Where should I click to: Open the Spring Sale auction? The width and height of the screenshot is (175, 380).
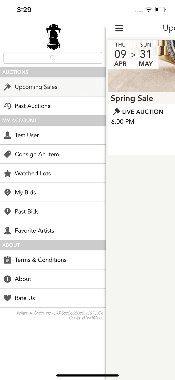click(x=141, y=98)
